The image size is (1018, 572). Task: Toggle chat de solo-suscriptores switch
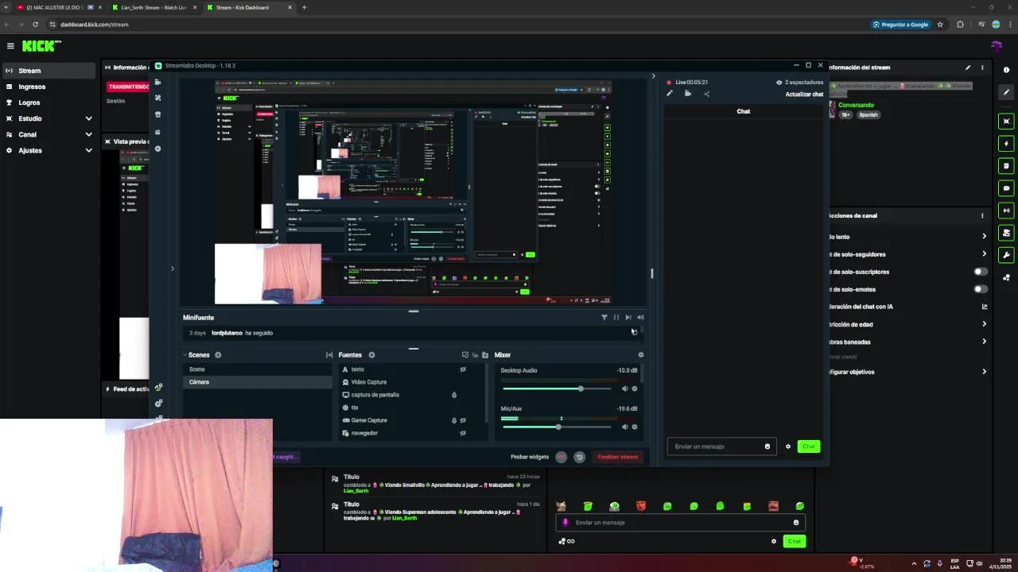pyautogui.click(x=981, y=272)
